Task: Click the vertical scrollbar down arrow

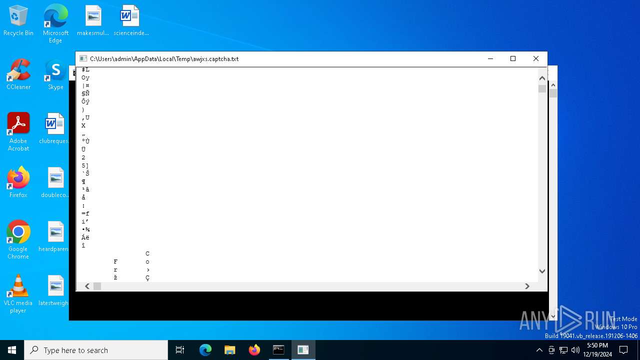Action: point(542,271)
